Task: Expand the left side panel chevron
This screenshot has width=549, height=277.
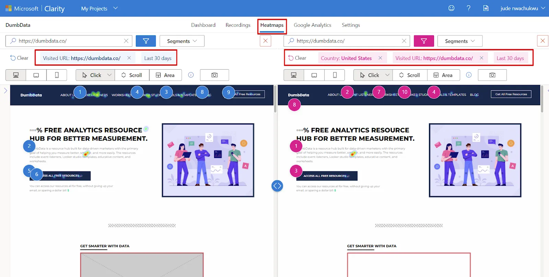Action: [5, 91]
